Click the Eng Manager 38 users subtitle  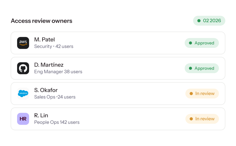(x=58, y=72)
